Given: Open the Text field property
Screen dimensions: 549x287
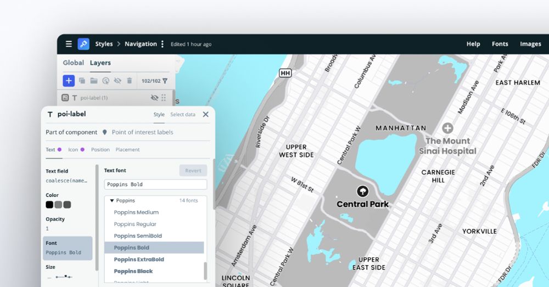Looking at the screenshot, I should click(68, 176).
